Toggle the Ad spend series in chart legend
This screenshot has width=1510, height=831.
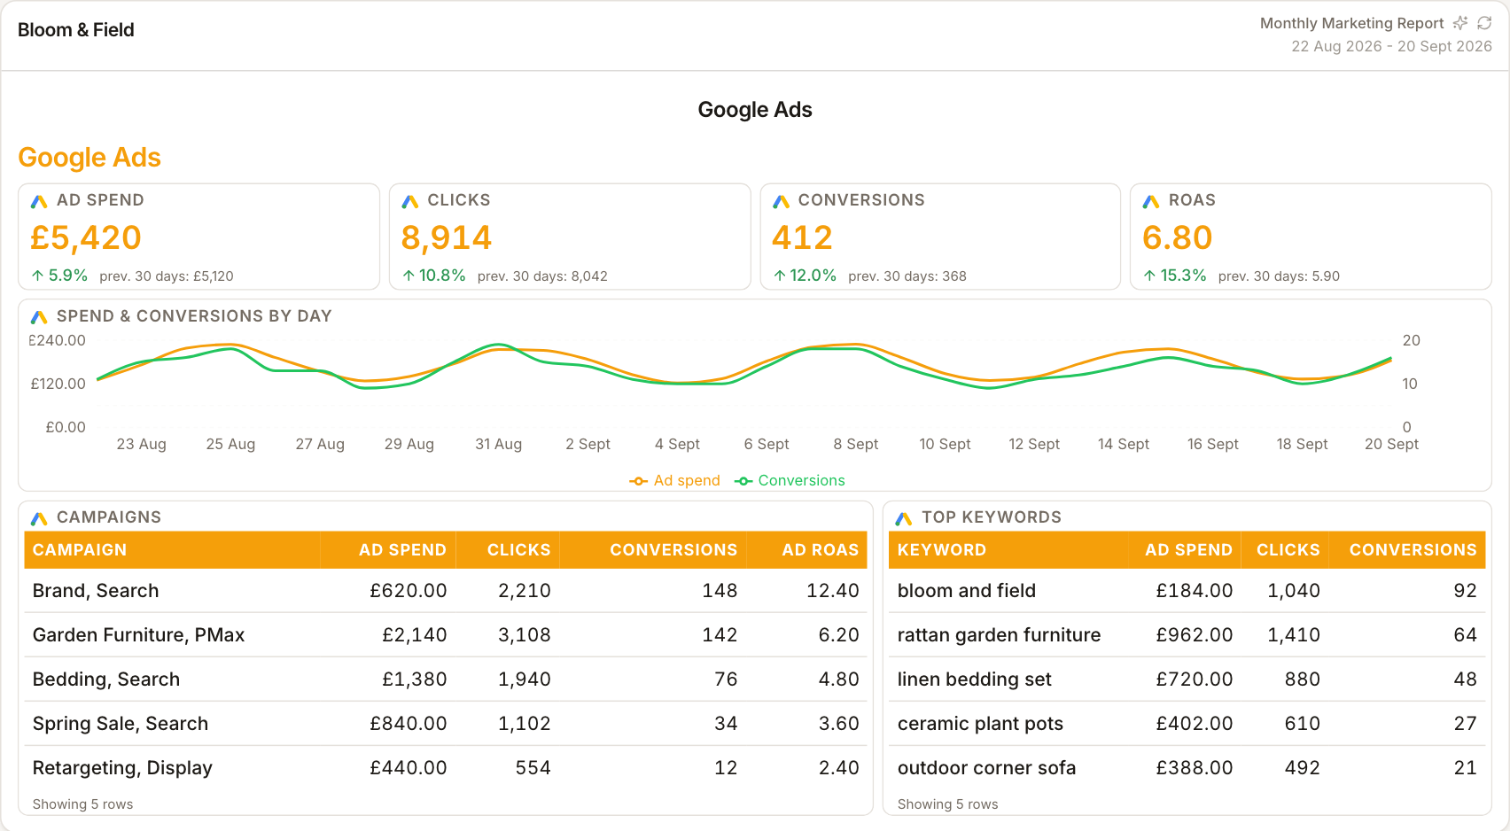[x=674, y=480]
